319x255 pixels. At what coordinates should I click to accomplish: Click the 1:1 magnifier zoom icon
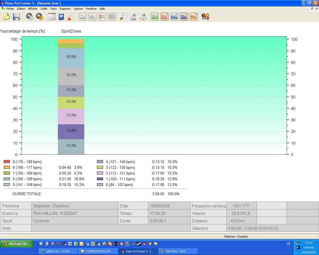(124, 17)
